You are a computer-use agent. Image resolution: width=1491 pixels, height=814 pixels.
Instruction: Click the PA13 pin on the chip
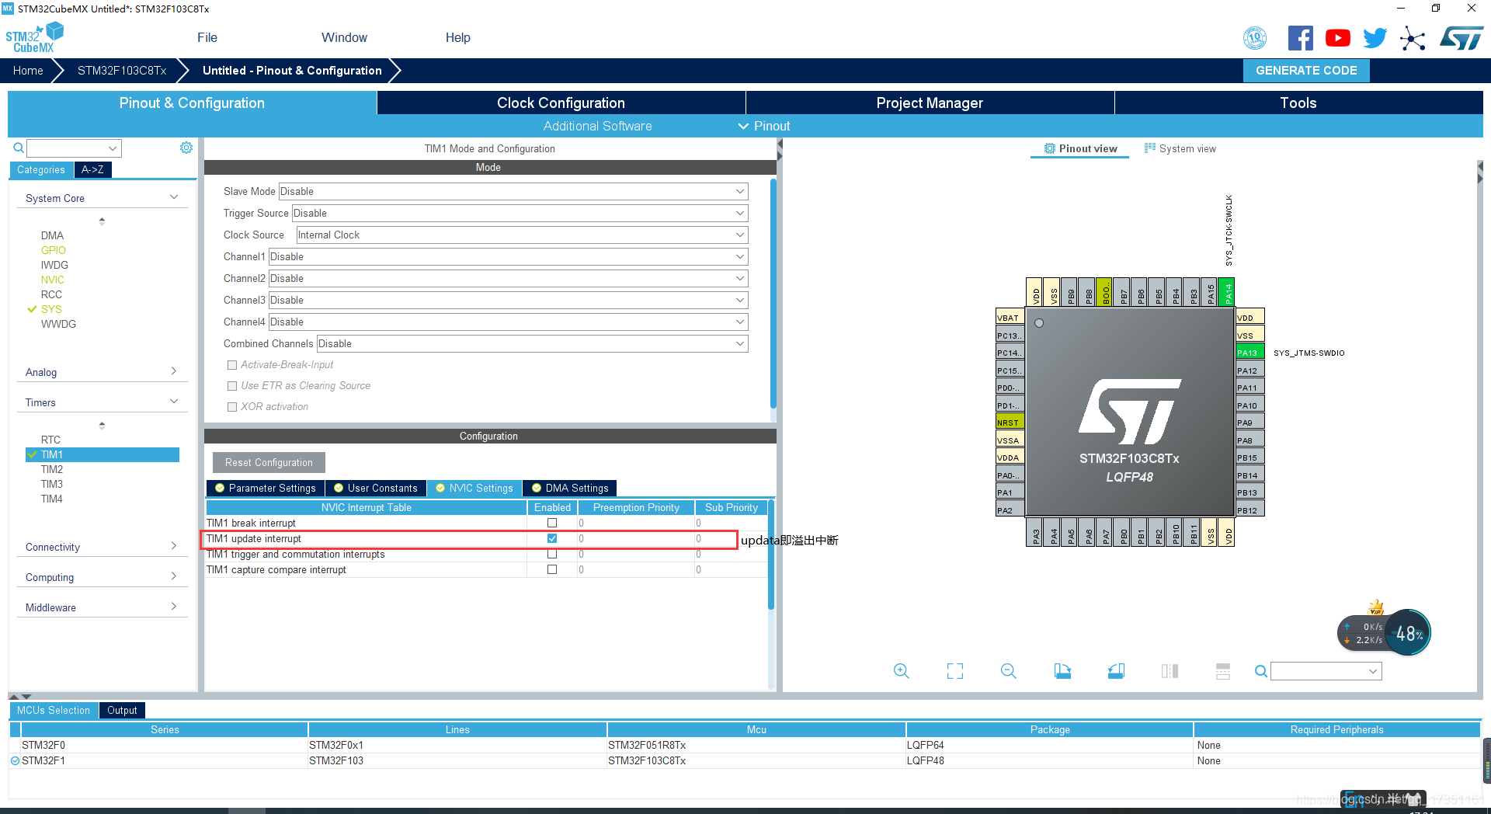(1249, 353)
